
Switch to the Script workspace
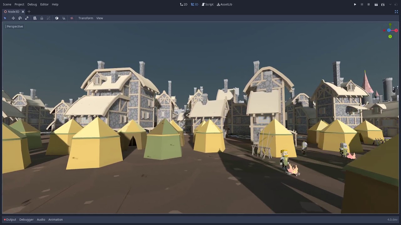click(x=207, y=4)
